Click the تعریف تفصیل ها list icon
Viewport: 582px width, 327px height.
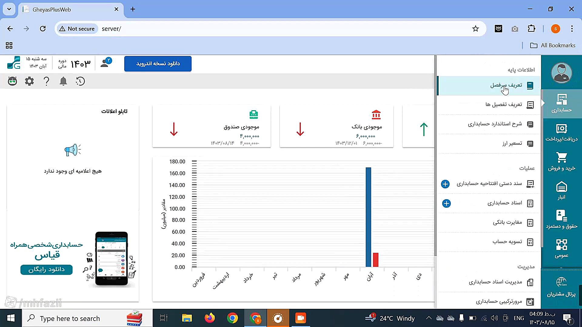click(x=530, y=105)
